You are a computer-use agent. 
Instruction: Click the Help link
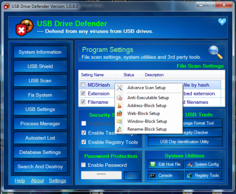point(20,180)
